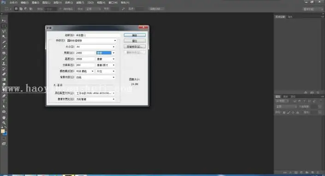Click Intersect with Selection icon
This screenshot has height=176, width=325.
[x=31, y=9]
